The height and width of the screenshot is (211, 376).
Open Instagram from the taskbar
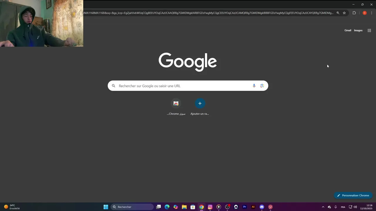pyautogui.click(x=210, y=207)
